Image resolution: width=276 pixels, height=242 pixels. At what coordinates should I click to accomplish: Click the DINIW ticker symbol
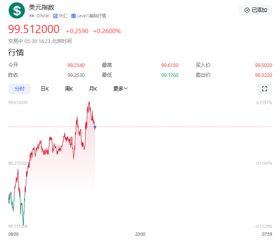pos(43,16)
